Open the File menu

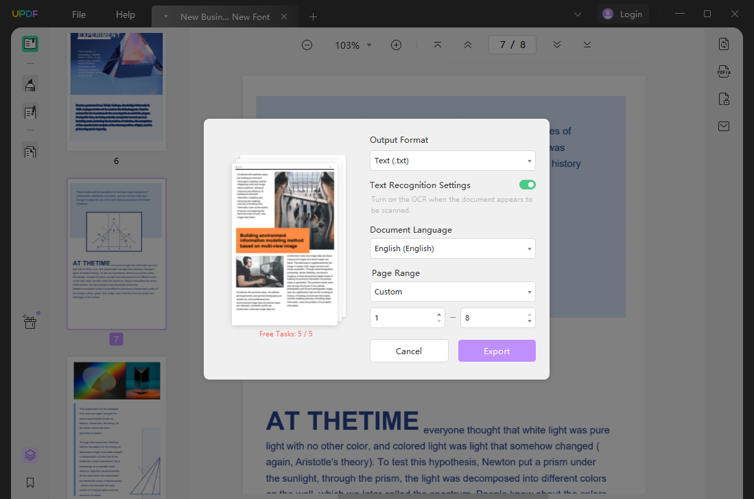[x=78, y=14]
